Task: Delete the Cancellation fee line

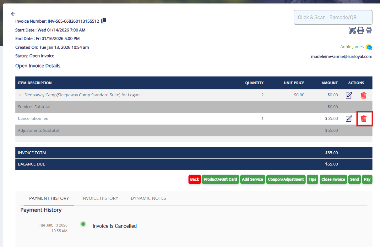Action: pyautogui.click(x=364, y=119)
